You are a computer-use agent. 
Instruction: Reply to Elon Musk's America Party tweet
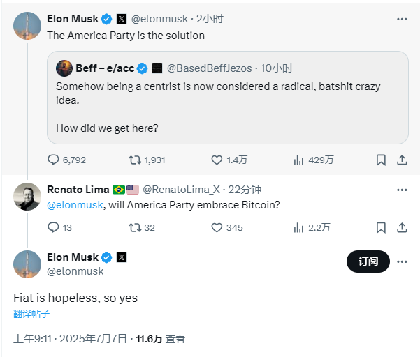pos(54,160)
